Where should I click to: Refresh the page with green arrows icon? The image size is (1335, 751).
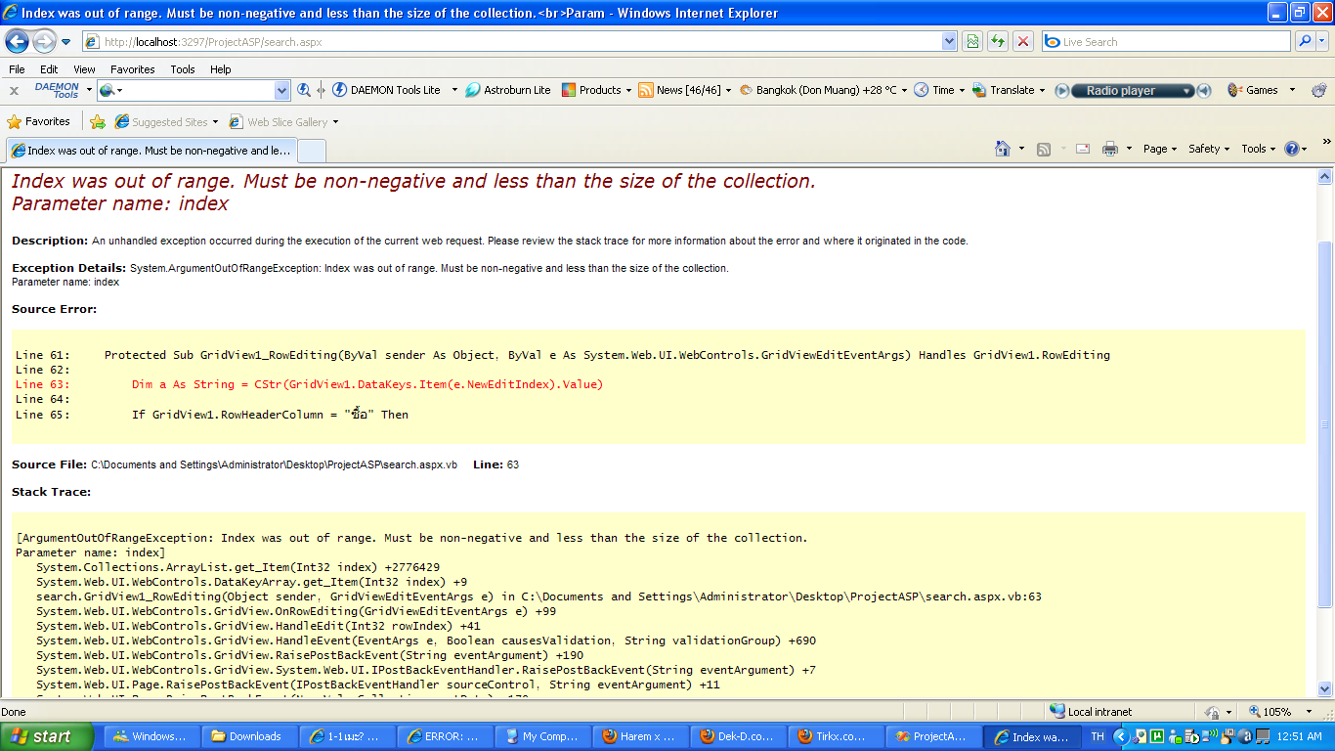click(998, 41)
